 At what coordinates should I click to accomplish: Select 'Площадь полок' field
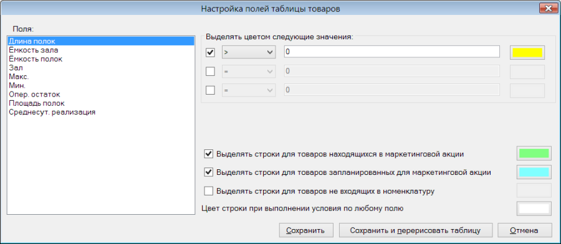(x=100, y=103)
